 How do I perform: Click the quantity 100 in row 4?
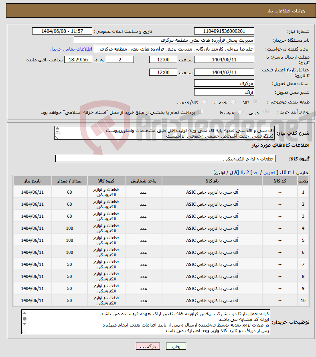(69, 228)
